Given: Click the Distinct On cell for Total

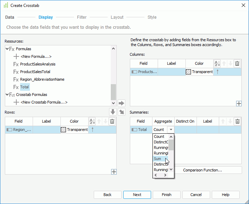Looking at the screenshot, I should 185,130.
